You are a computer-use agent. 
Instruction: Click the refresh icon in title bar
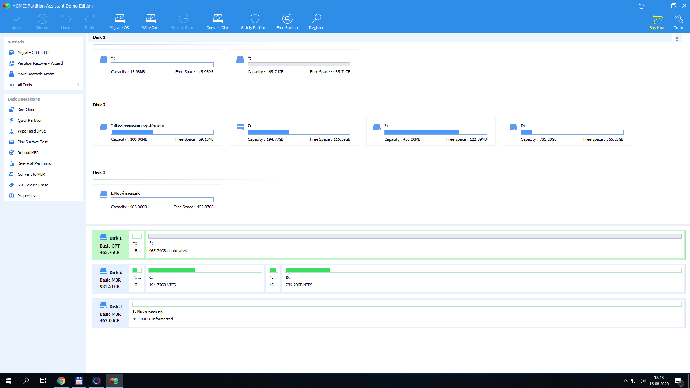[641, 6]
